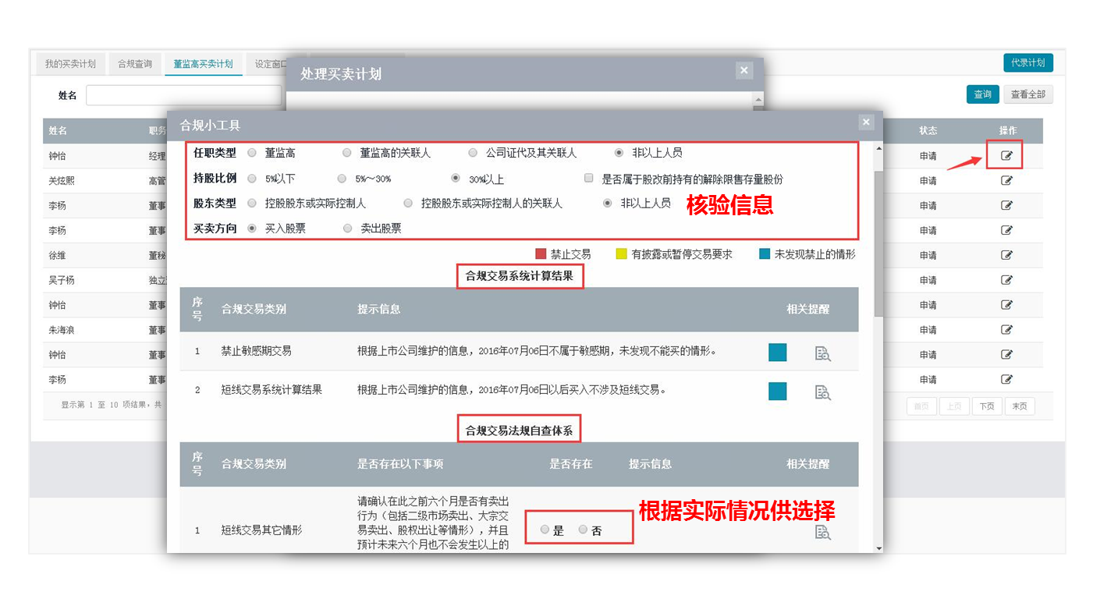Screen dimensions: 1093x599
Task: Click name cell 徐维
Action: pyautogui.click(x=57, y=255)
